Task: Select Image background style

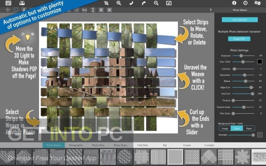Action: (225, 128)
